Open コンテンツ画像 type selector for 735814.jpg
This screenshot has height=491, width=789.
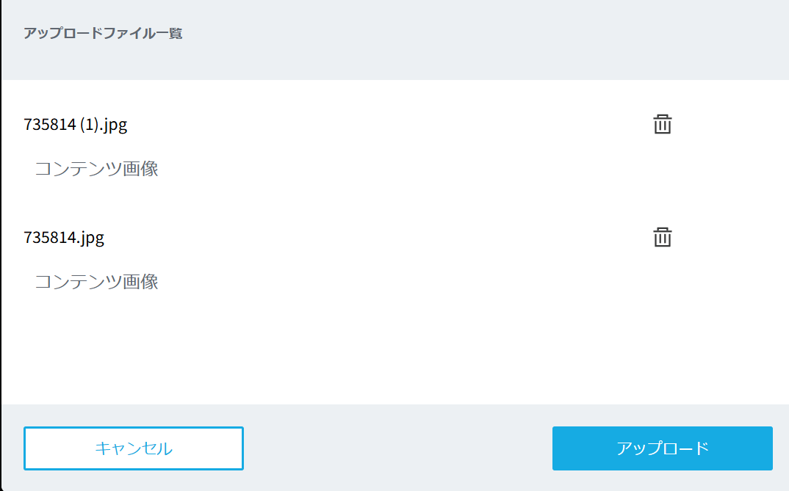97,282
